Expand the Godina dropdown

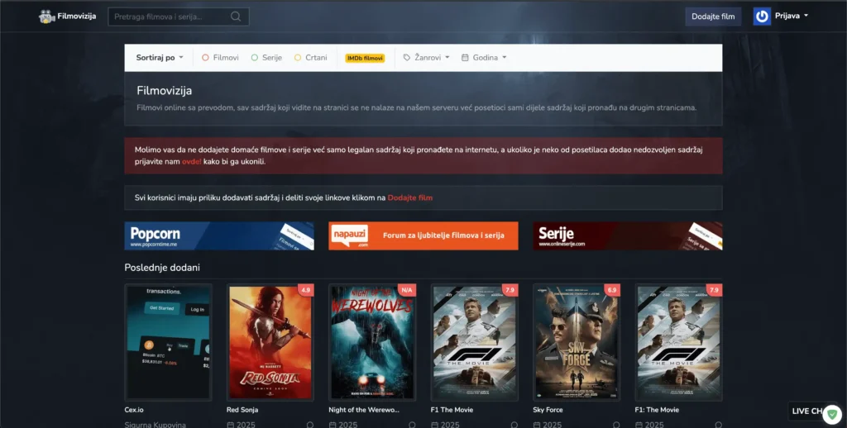click(484, 57)
